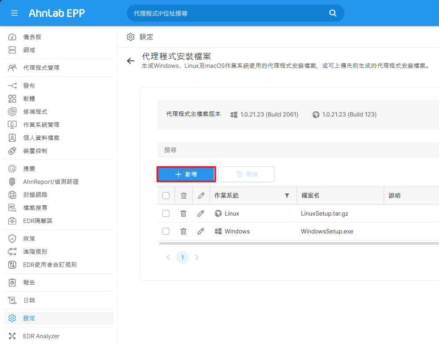Select page 1 button
439x346 pixels.
pyautogui.click(x=182, y=257)
